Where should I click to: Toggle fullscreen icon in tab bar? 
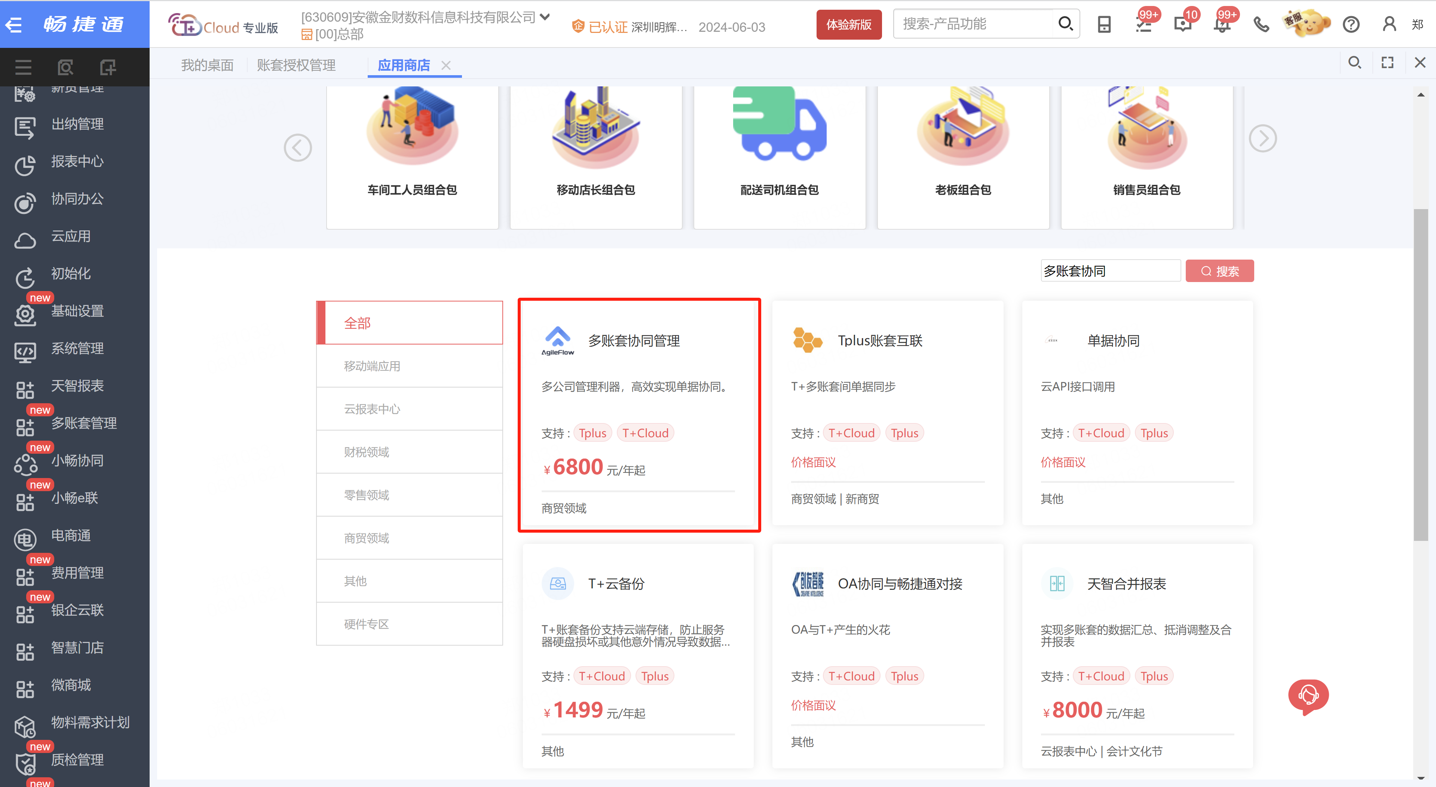1387,62
